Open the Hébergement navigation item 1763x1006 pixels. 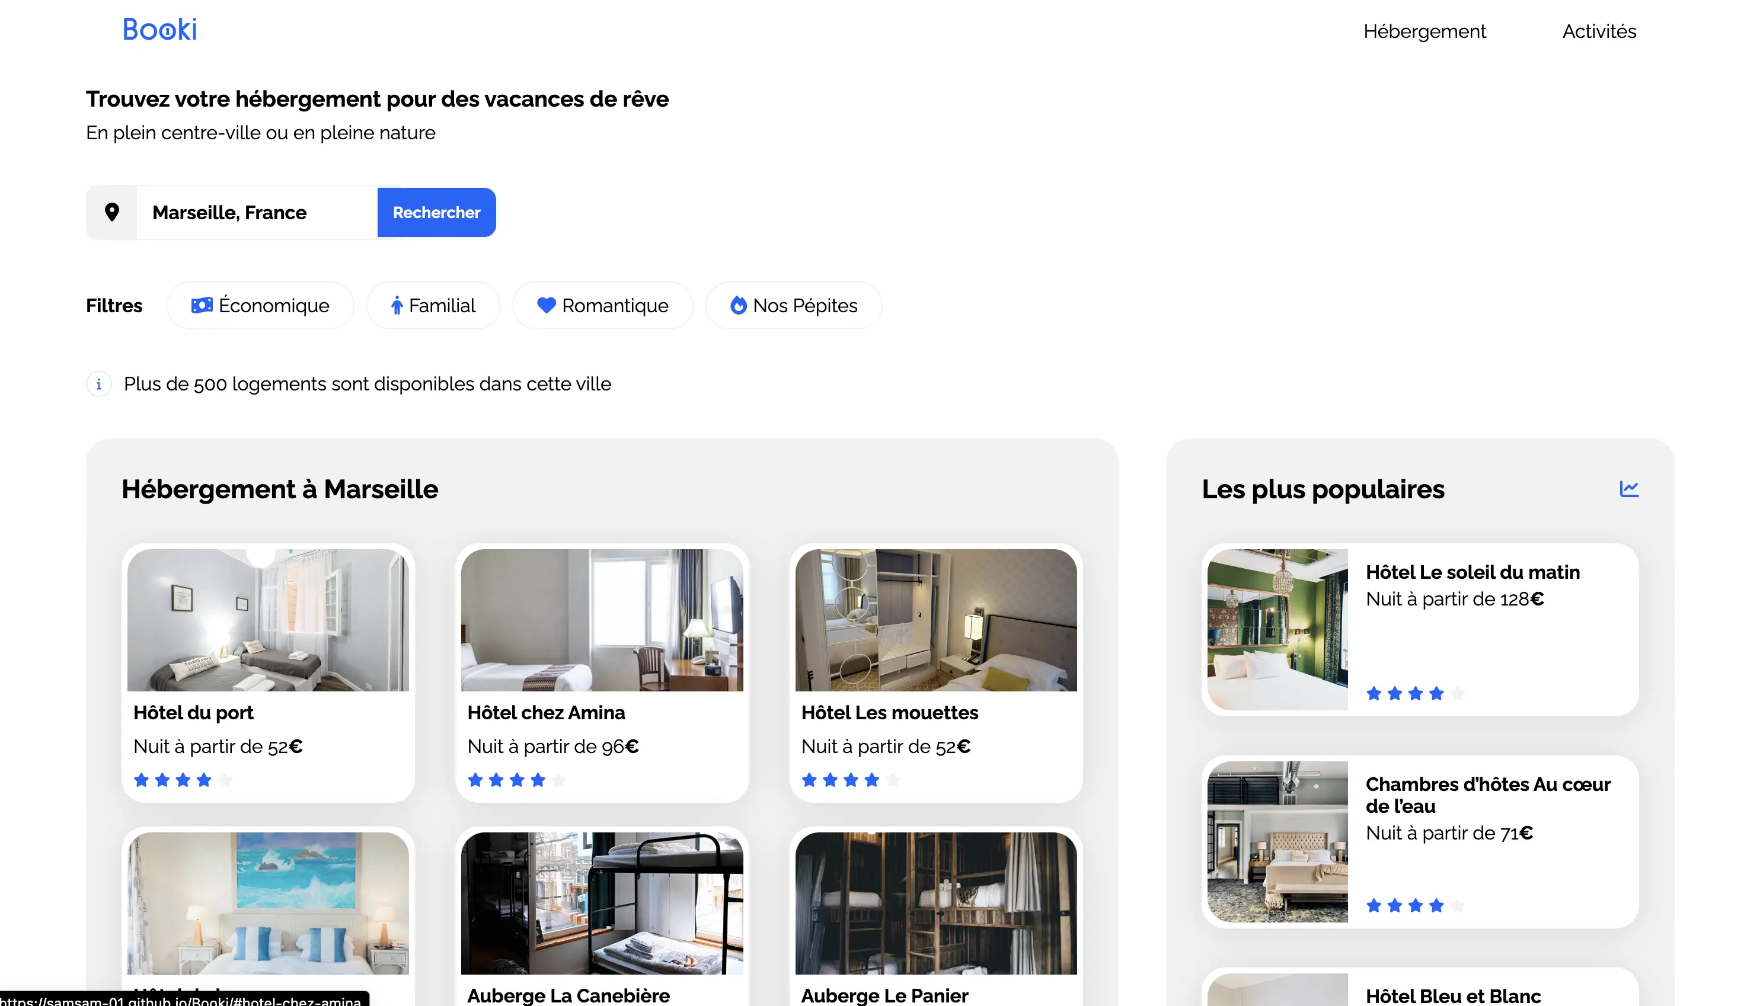click(1424, 31)
